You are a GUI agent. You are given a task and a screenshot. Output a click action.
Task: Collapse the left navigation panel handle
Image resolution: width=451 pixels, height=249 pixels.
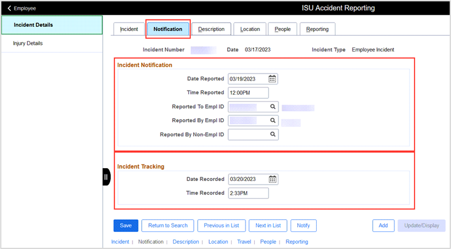[106, 177]
